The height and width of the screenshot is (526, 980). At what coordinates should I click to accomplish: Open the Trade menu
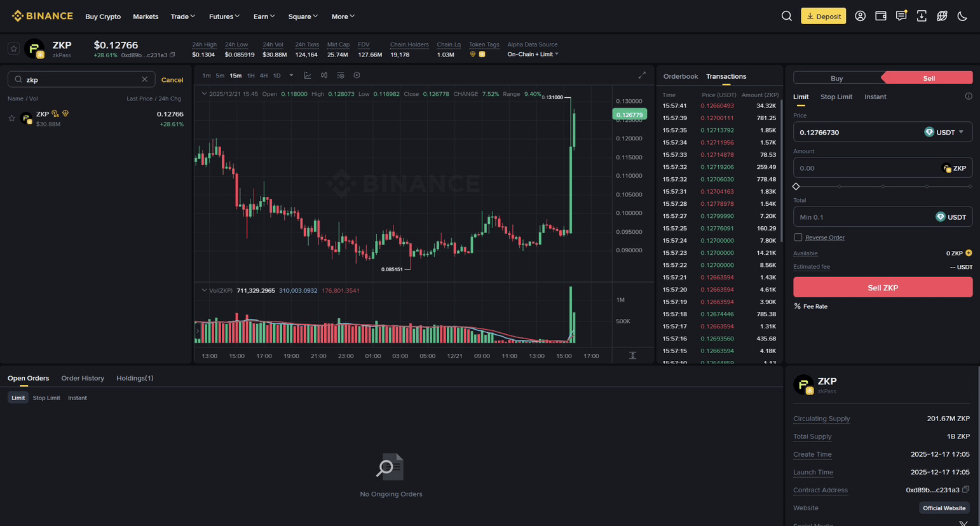(x=183, y=17)
